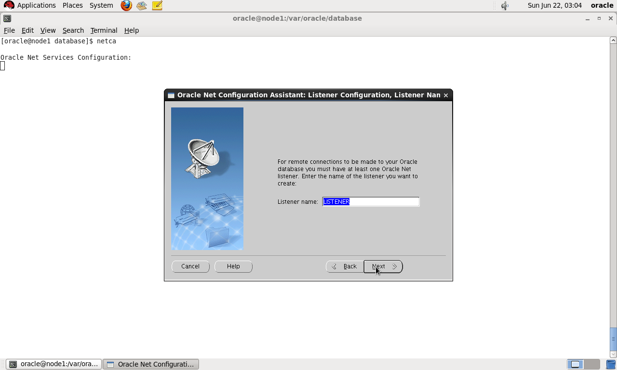The width and height of the screenshot is (617, 370).
Task: Open the terminal Search menu
Action: click(x=73, y=30)
